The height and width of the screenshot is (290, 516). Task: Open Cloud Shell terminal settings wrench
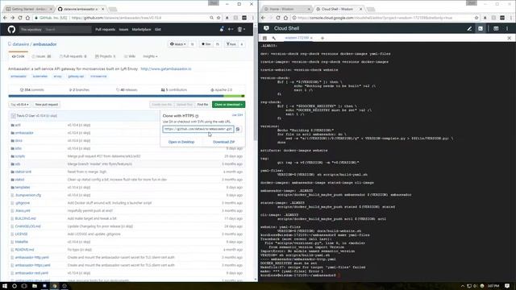[x=274, y=38]
